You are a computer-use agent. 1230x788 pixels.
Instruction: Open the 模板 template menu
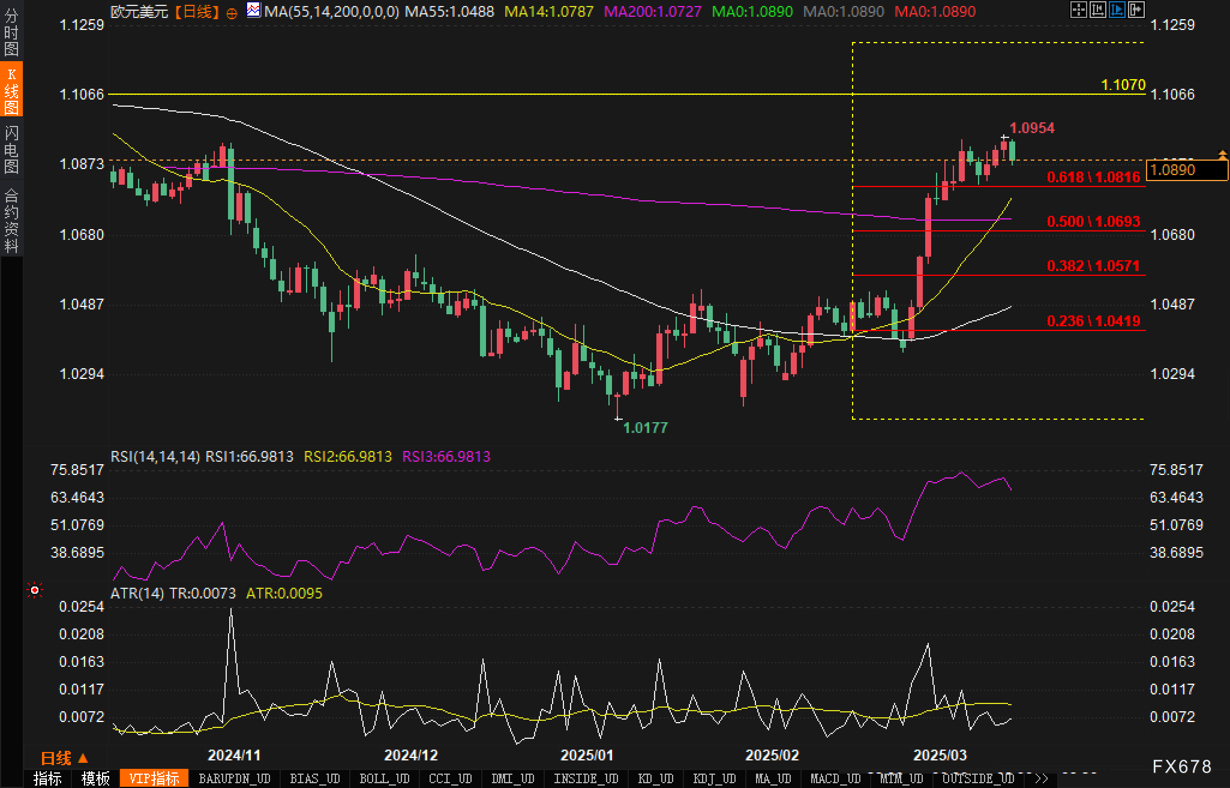pyautogui.click(x=95, y=778)
